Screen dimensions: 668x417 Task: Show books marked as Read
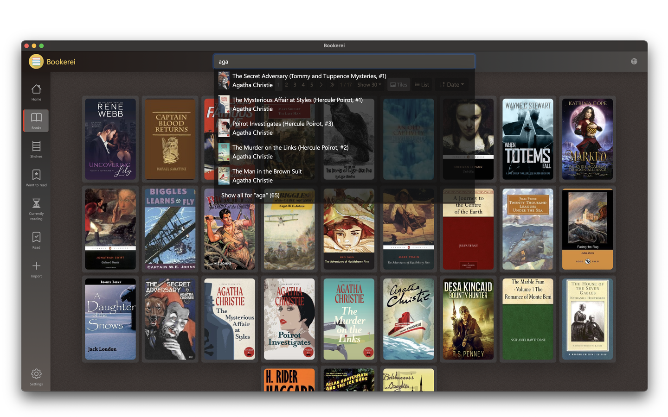click(36, 240)
